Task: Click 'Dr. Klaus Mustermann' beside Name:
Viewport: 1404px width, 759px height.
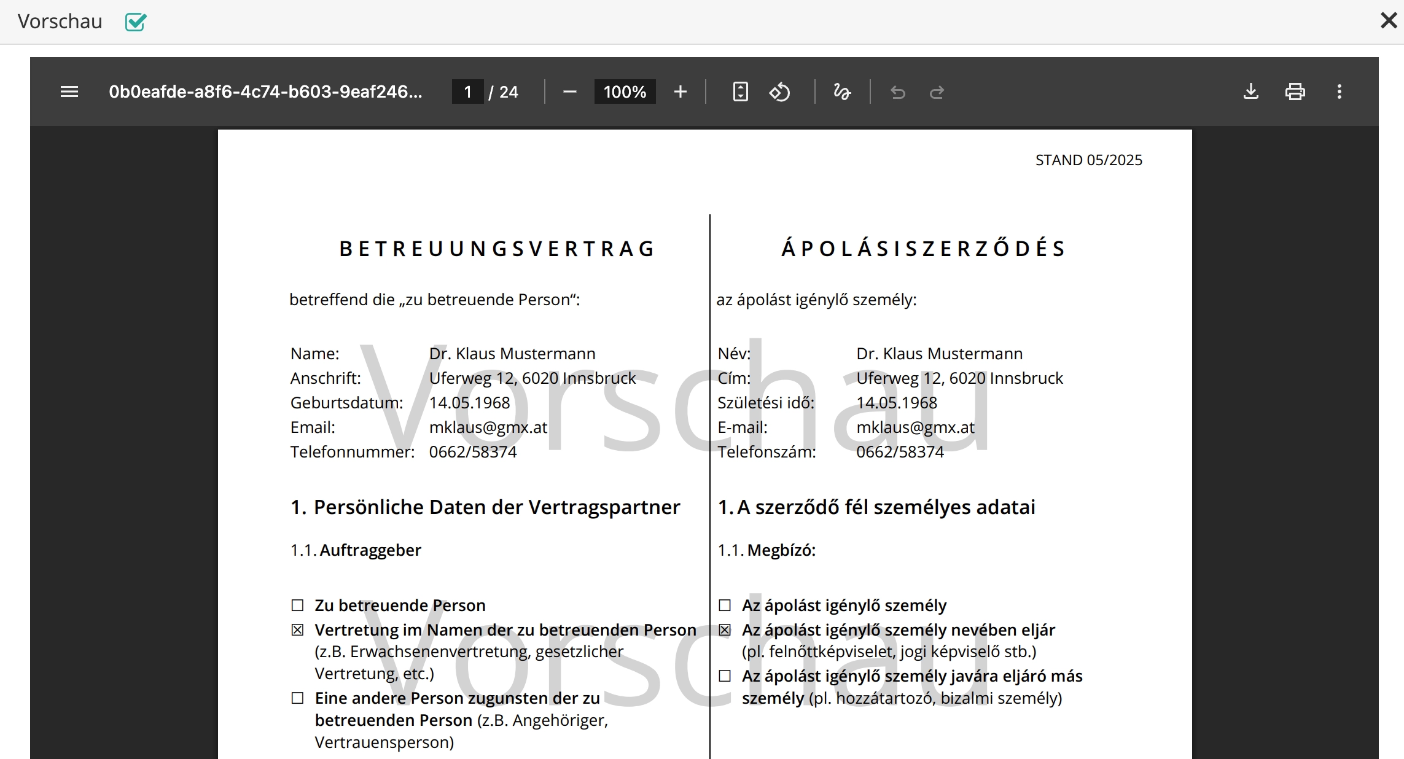Action: 512,354
